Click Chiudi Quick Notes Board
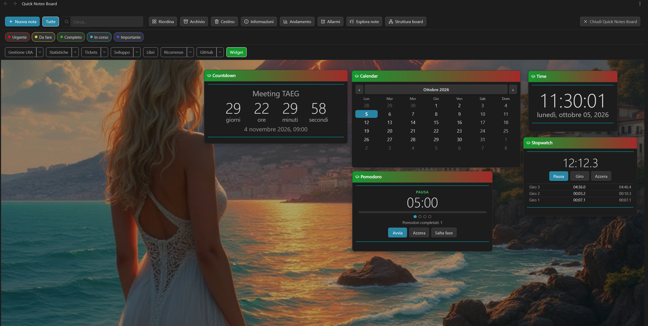The width and height of the screenshot is (648, 326). click(x=610, y=22)
